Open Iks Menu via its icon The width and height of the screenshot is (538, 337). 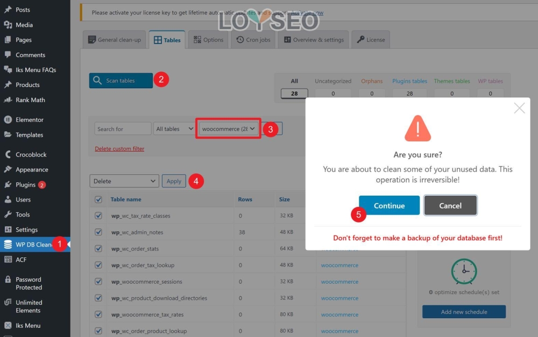[x=8, y=325]
